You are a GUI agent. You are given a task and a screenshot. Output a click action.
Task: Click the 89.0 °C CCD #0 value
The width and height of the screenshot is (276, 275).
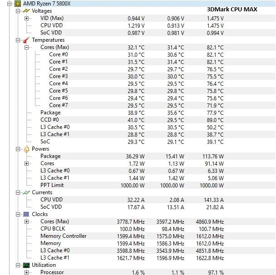pyautogui.click(x=215, y=120)
